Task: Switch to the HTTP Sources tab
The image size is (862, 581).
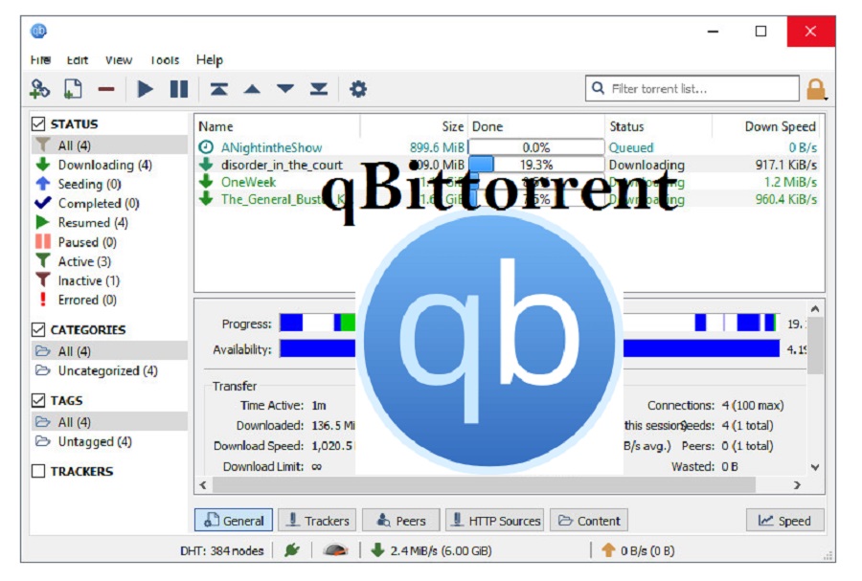Action: point(495,520)
